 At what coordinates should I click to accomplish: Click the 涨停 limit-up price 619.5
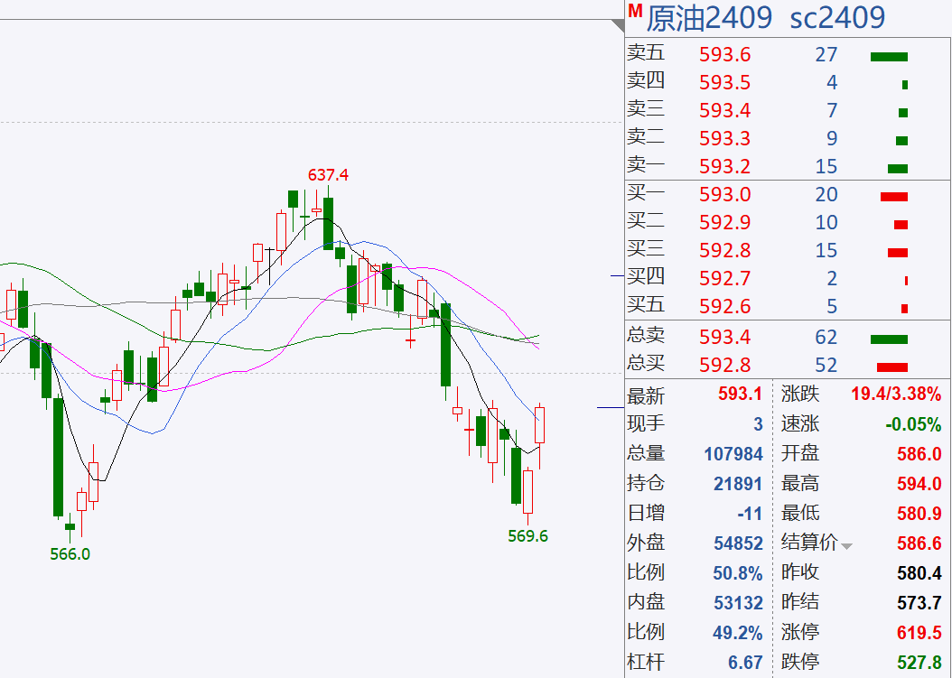(x=919, y=633)
